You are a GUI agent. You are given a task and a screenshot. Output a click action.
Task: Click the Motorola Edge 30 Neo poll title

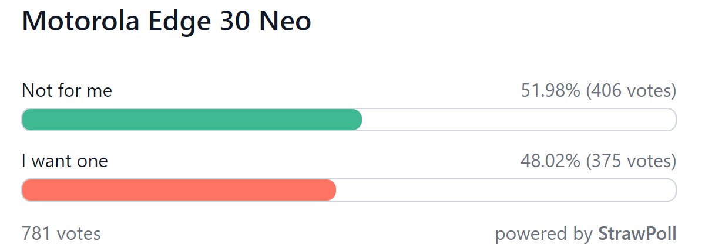pos(166,22)
